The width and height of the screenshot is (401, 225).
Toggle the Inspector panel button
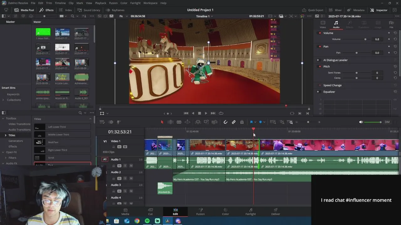379,10
